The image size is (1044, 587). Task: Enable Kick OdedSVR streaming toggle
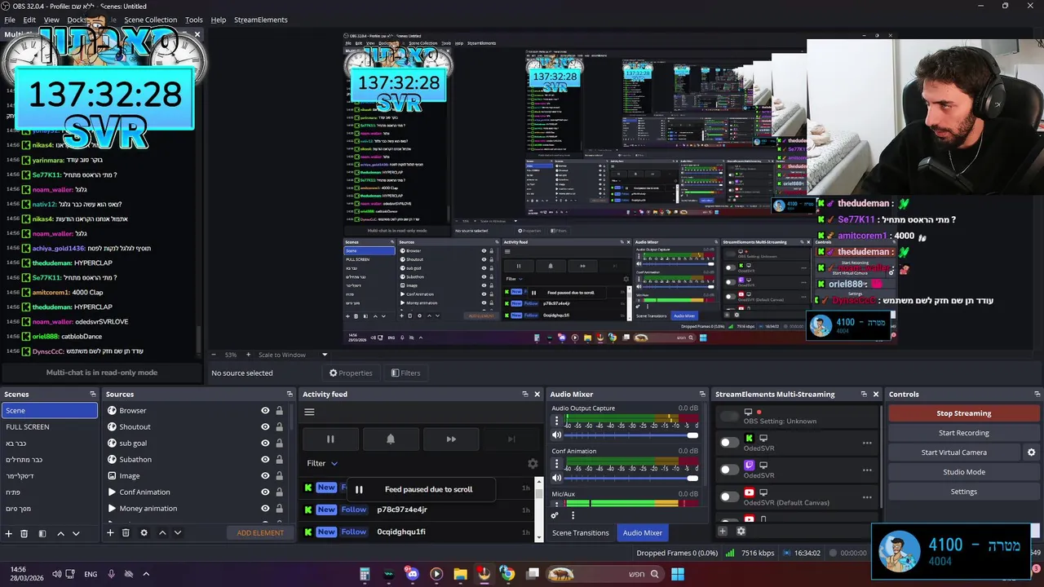(x=729, y=444)
